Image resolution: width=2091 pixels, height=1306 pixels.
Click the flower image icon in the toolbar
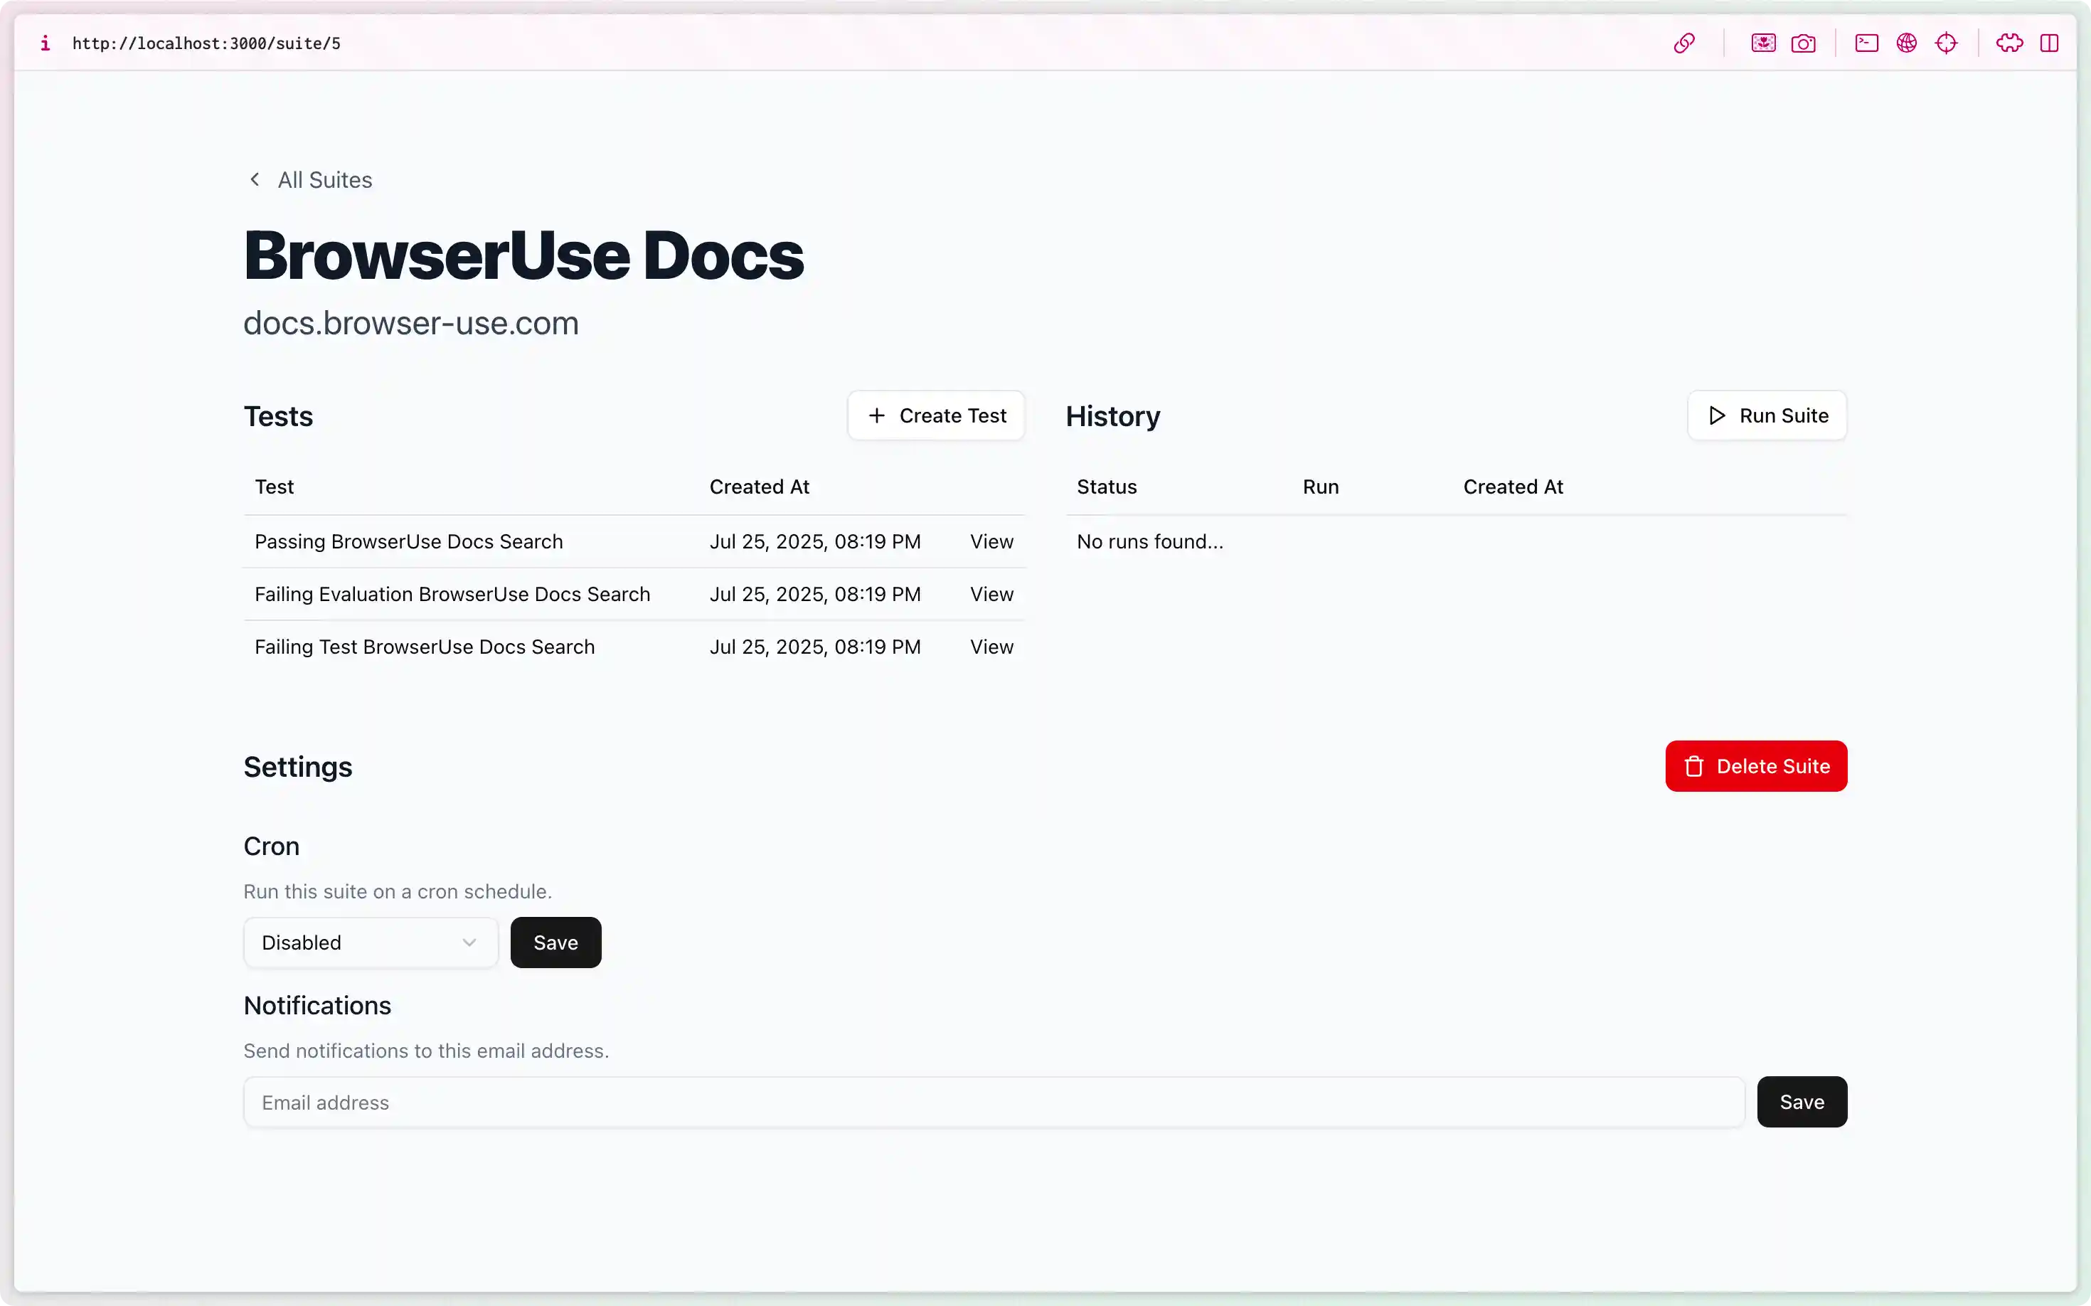(x=1763, y=43)
